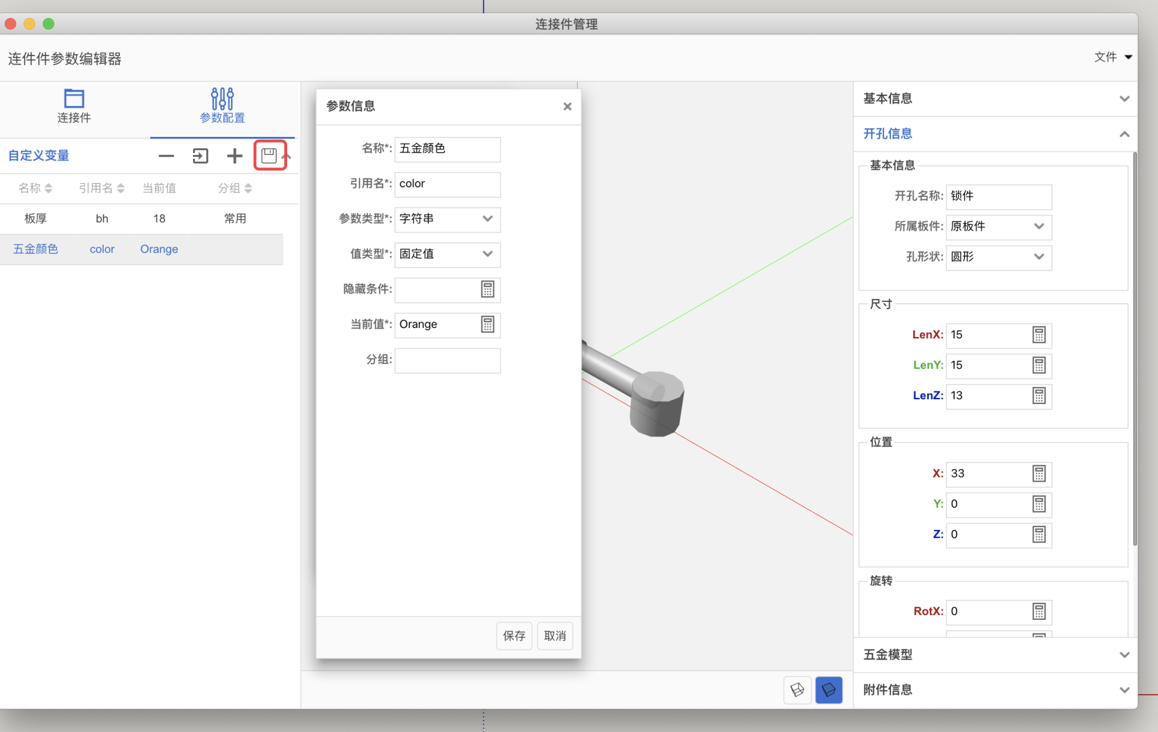The width and height of the screenshot is (1158, 732).
Task: Open the calculator icon for 当前值 field
Action: coord(487,324)
